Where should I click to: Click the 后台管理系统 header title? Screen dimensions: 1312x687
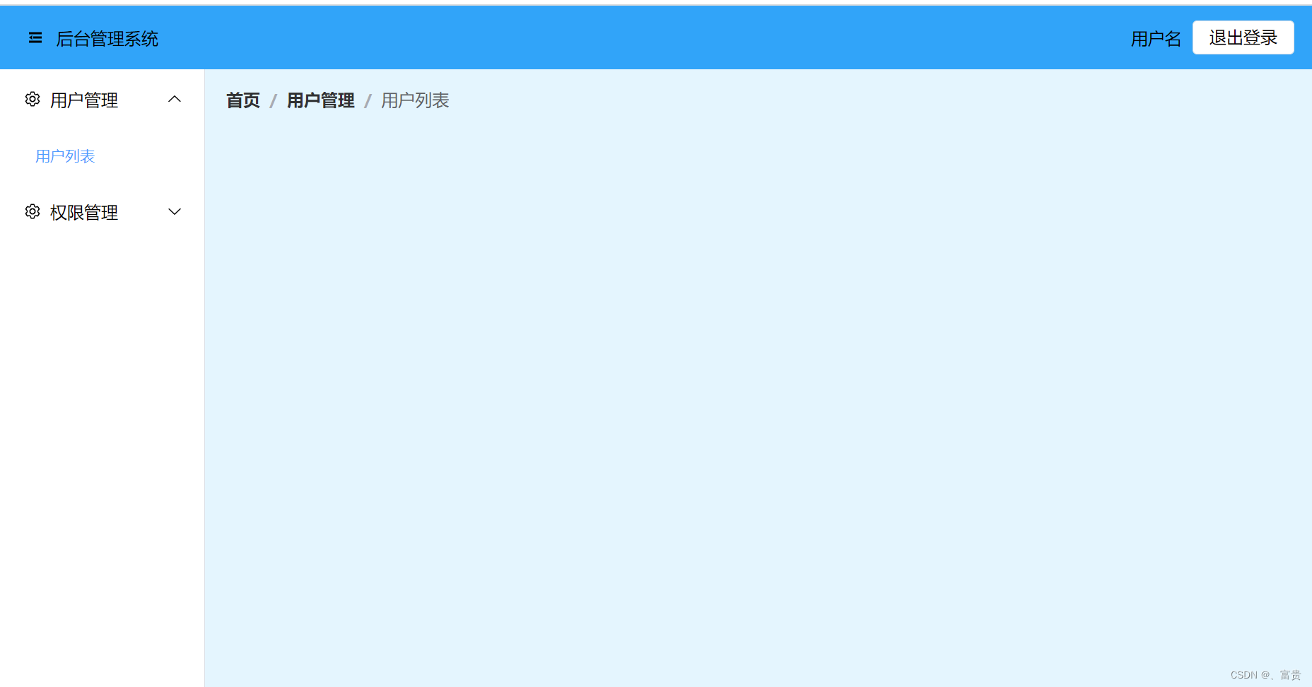coord(107,39)
